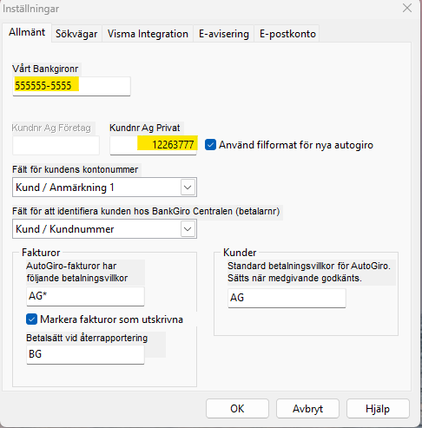Go to the E-avisering tab
This screenshot has width=422, height=428.
click(224, 34)
